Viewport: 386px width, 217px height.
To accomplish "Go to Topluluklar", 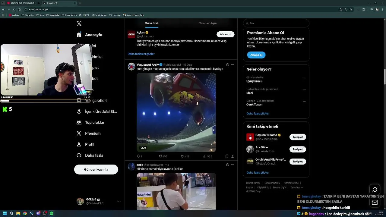I will click(x=90, y=122).
